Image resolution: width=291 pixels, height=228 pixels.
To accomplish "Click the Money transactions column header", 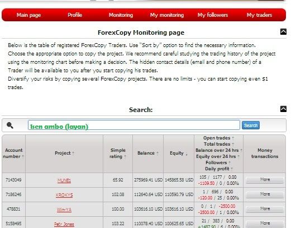I will coord(265,153).
